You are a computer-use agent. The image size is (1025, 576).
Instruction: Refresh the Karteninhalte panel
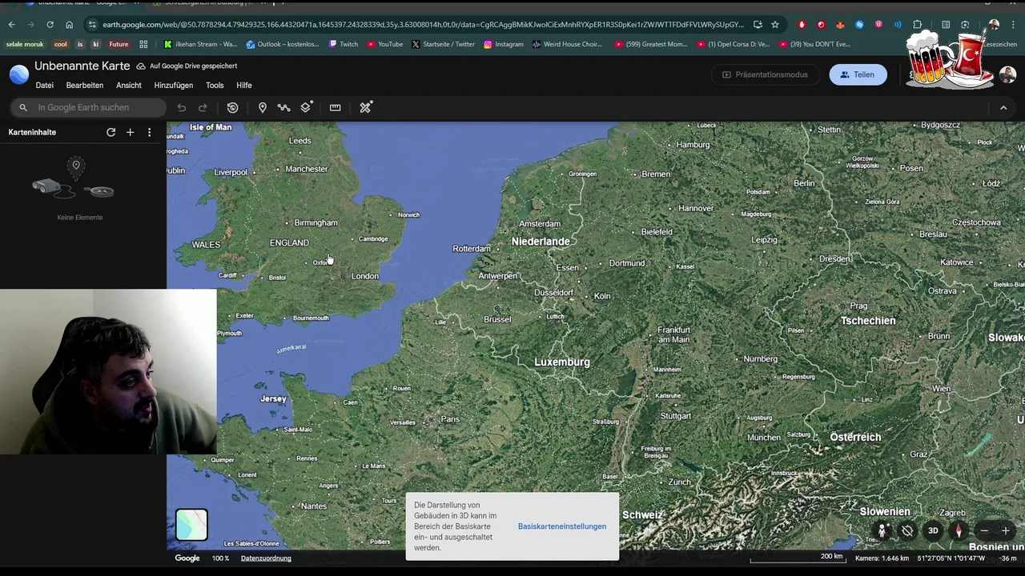click(x=111, y=132)
